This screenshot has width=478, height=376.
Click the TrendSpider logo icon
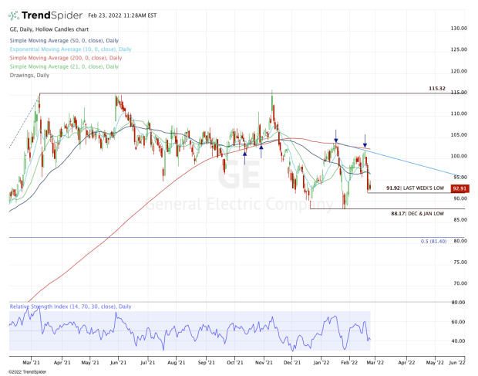[14, 15]
